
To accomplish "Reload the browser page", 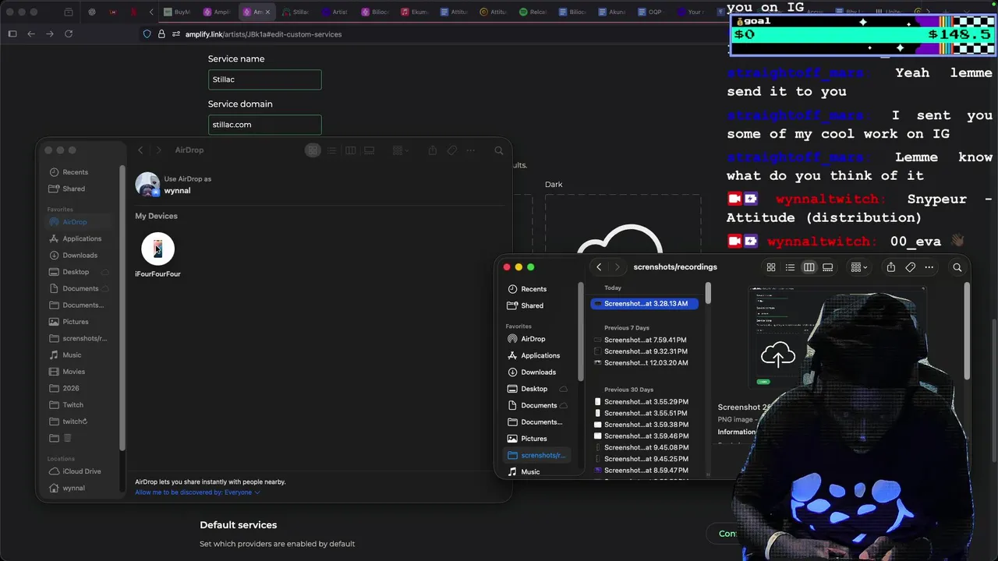I will (69, 34).
